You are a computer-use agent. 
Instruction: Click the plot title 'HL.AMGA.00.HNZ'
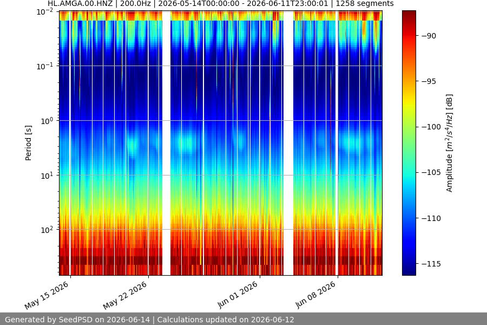80,4
